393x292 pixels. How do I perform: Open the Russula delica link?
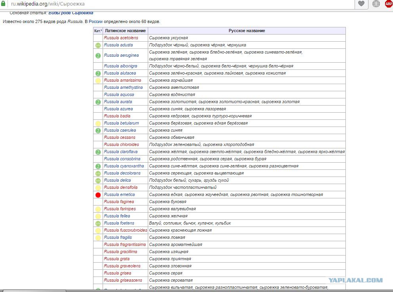[x=117, y=180]
